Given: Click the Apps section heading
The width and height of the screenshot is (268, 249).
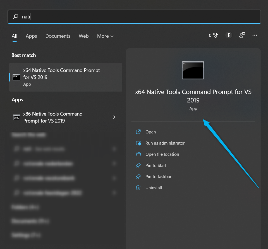Looking at the screenshot, I should pyautogui.click(x=17, y=100).
